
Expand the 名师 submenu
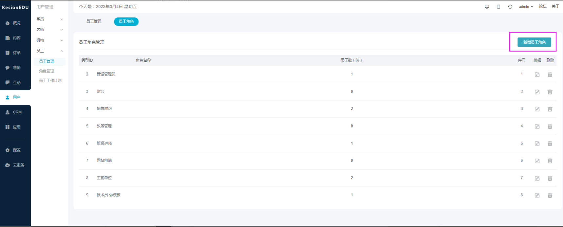tap(50, 30)
